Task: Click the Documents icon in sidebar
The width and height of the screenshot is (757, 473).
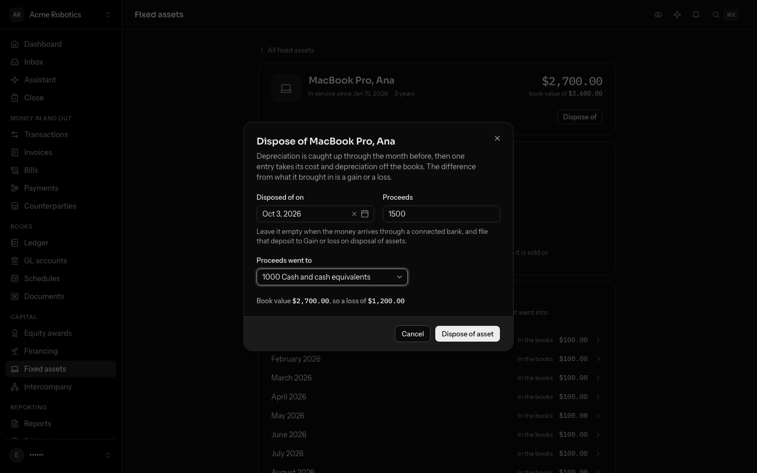Action: pos(15,296)
